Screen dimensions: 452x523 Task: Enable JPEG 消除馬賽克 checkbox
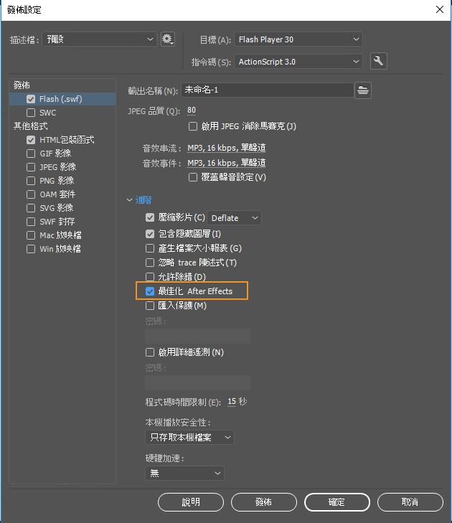click(193, 126)
